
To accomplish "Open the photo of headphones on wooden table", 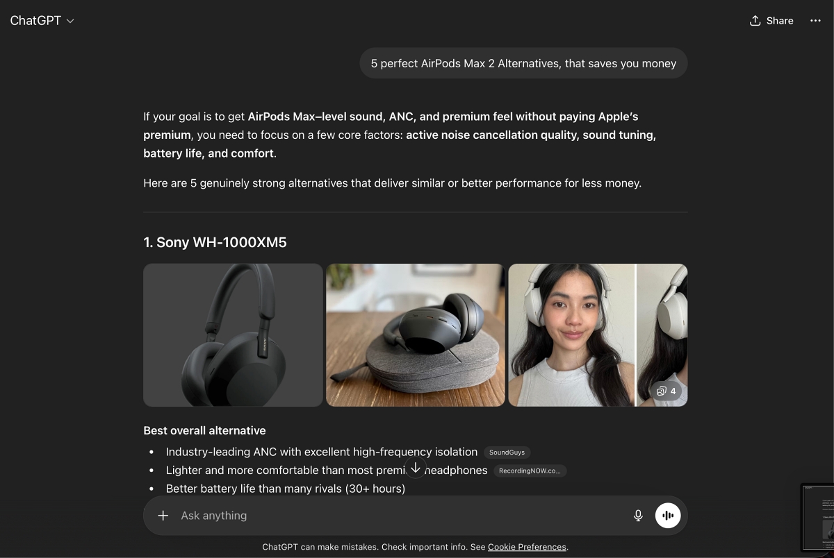I will tap(415, 335).
